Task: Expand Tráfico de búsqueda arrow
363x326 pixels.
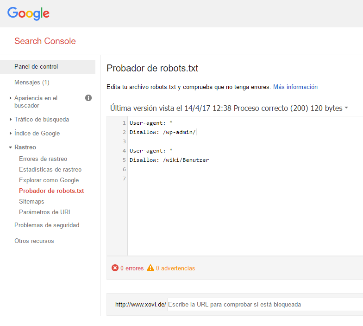Action: click(x=10, y=120)
